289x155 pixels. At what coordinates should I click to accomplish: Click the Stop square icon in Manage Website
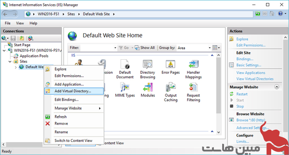point(232,106)
